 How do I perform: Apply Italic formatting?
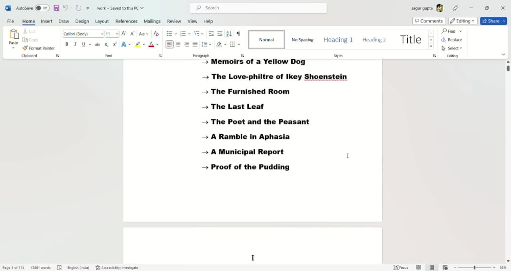pyautogui.click(x=75, y=44)
